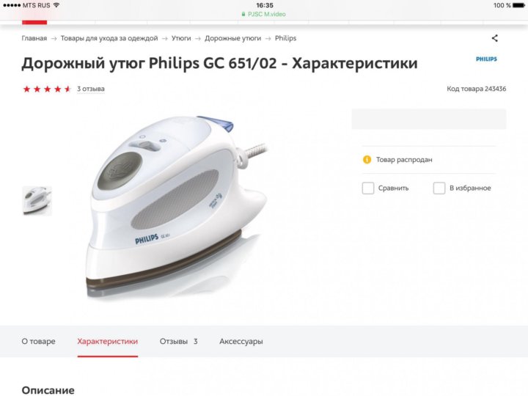This screenshot has width=528, height=396.
Task: Select the Характеристики tab
Action: point(107,341)
